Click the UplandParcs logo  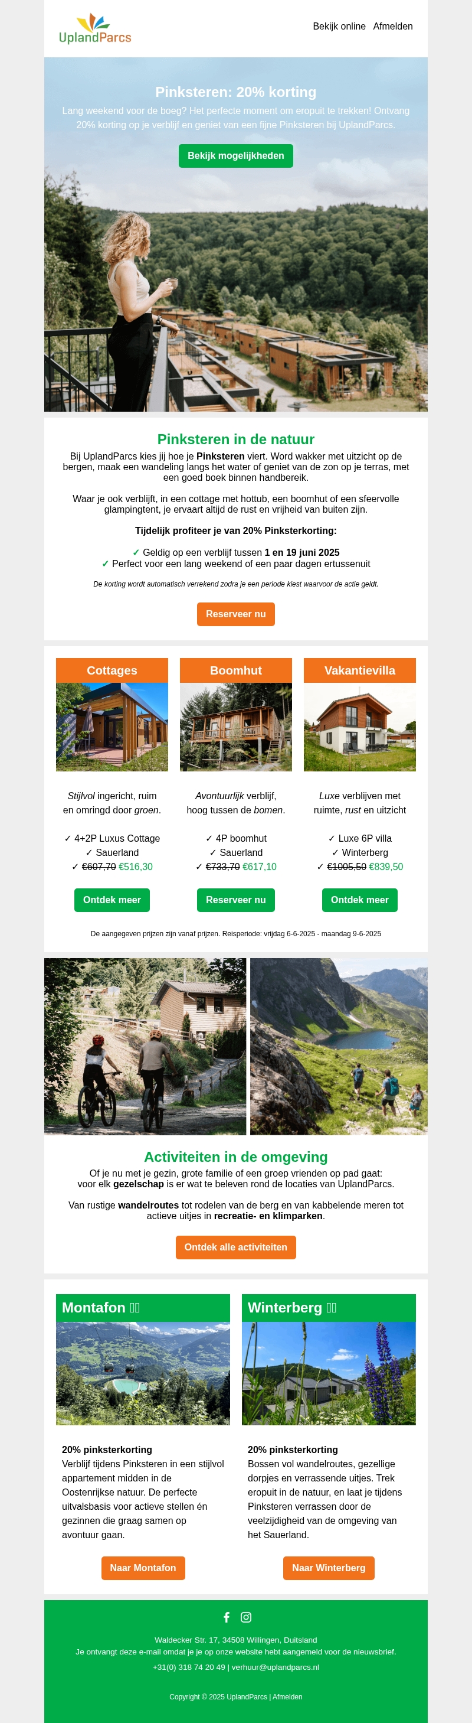(95, 29)
